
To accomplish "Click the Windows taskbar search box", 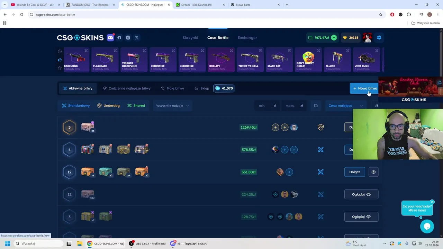I will (x=38, y=243).
